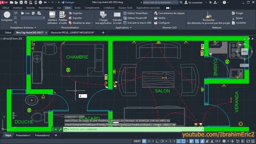Viewport: 256px width, 144px height.
Task: Open the action macro name combo box
Action: point(33,18)
